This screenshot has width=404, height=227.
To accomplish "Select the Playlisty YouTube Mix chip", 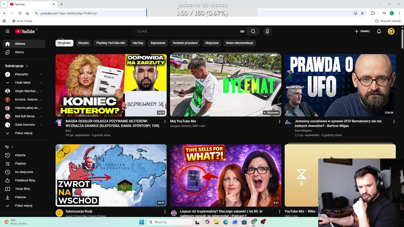I will [x=111, y=43].
